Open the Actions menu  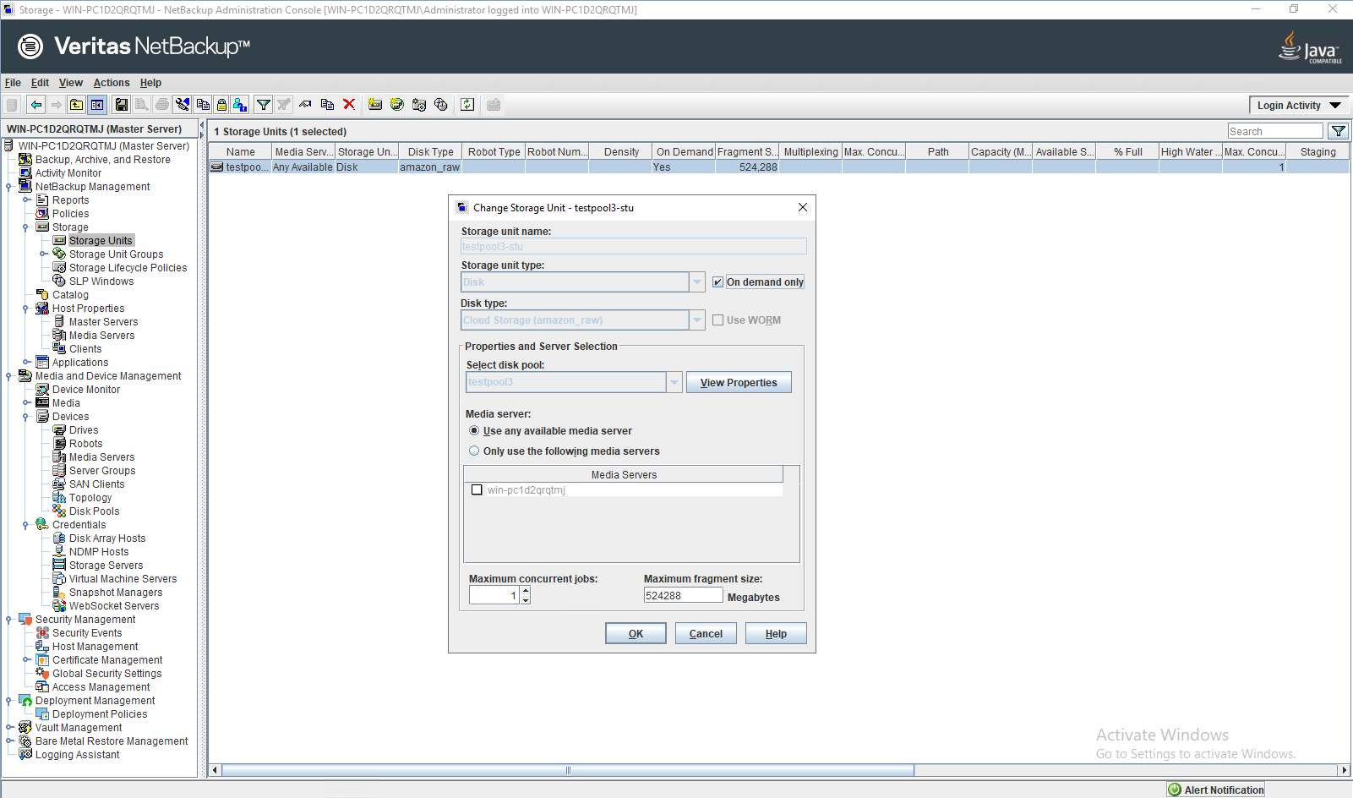point(112,83)
